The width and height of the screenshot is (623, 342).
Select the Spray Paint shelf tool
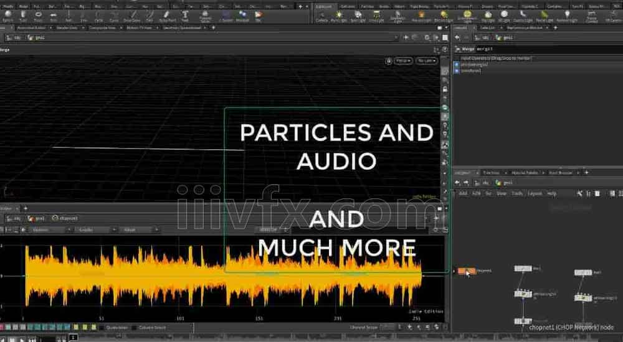(x=167, y=16)
